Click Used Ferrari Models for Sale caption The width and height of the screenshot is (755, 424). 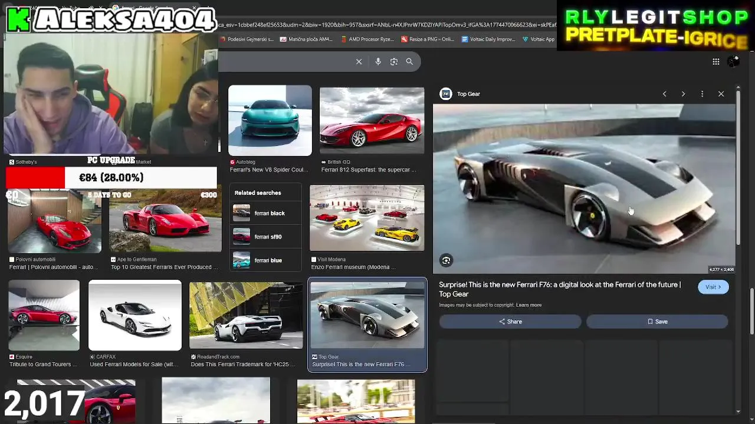tap(133, 364)
